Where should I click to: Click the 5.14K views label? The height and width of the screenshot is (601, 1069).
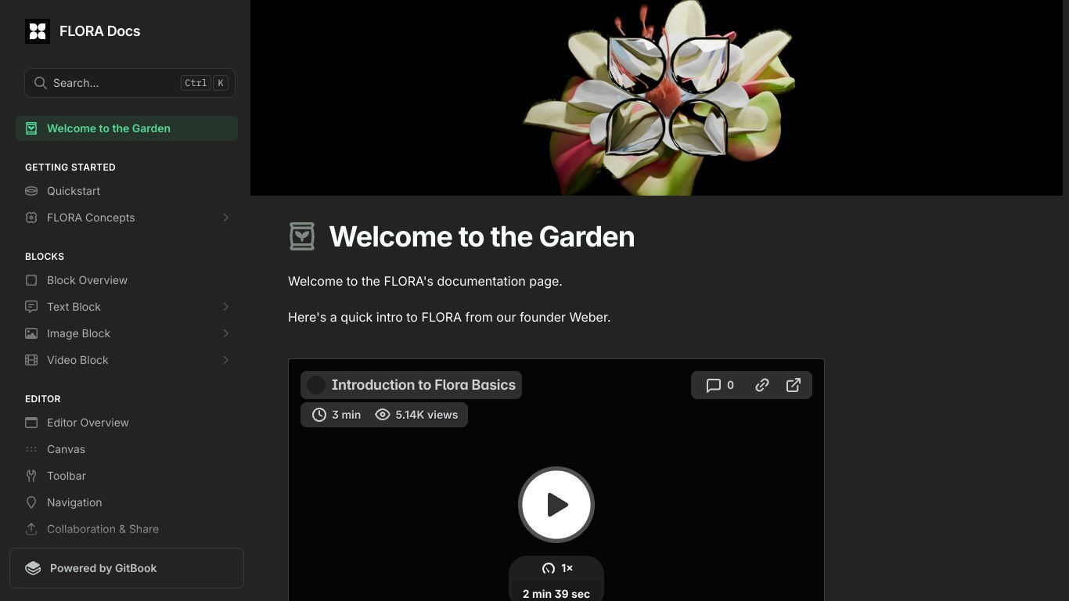(427, 415)
